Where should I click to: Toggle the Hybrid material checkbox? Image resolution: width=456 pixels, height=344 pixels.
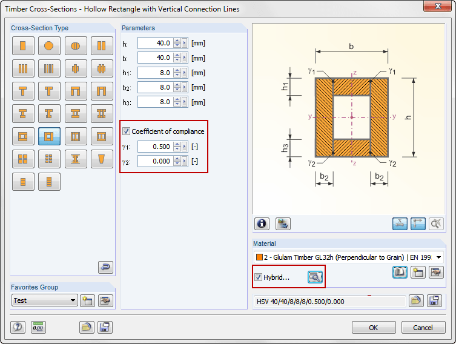click(258, 277)
